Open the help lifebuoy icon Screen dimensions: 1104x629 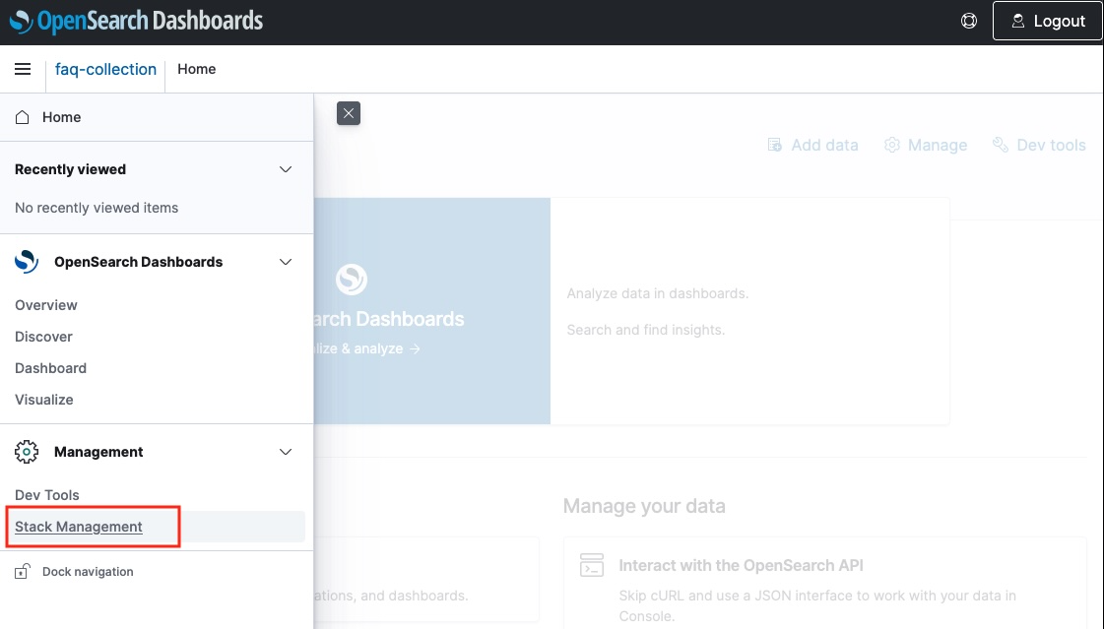(969, 21)
